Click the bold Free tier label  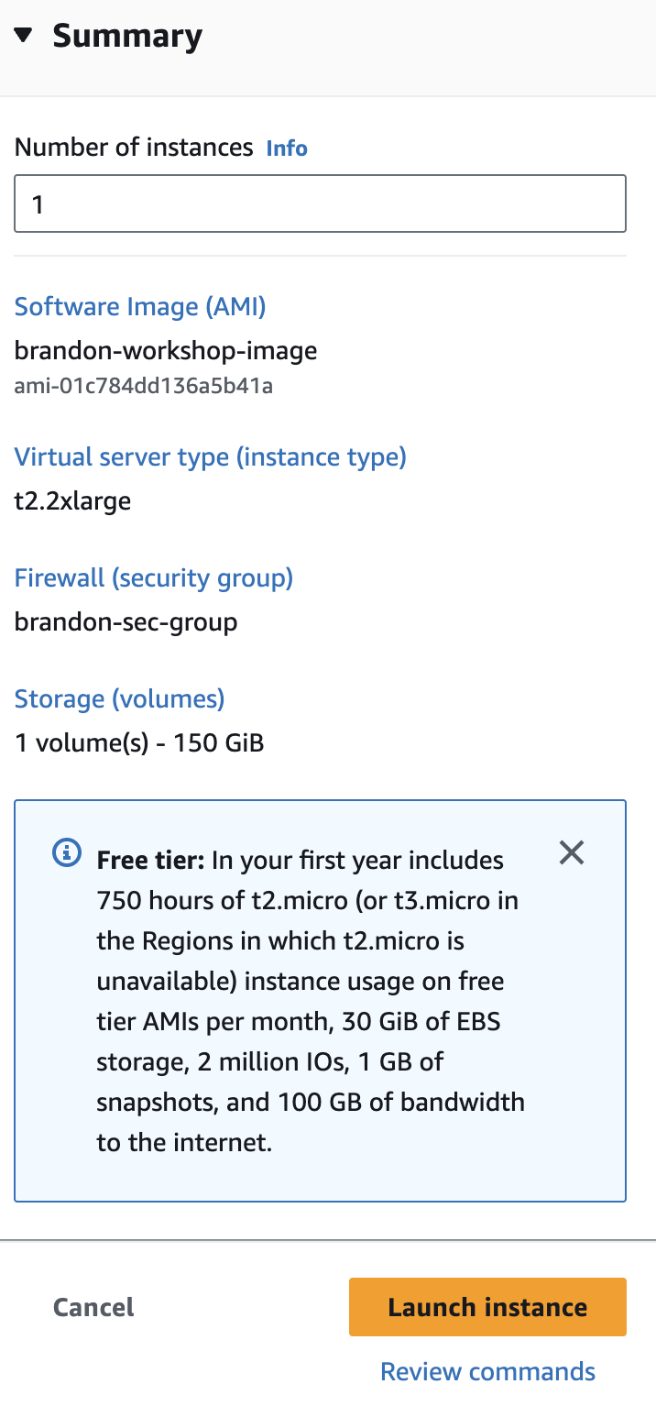[151, 861]
